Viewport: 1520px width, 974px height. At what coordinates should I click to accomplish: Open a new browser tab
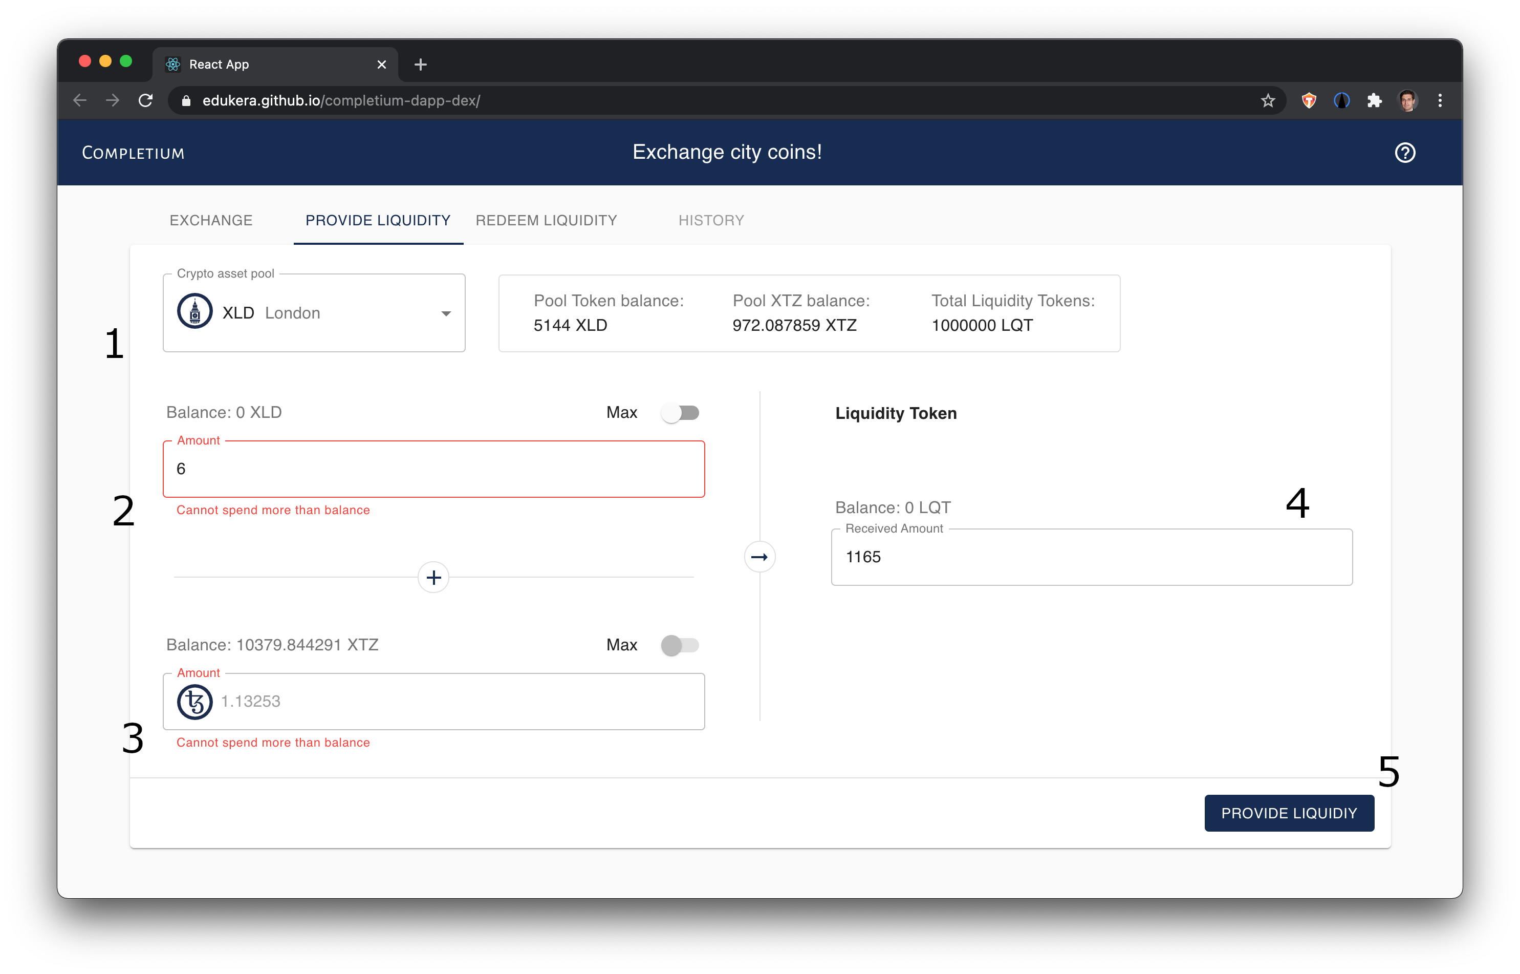click(x=420, y=65)
